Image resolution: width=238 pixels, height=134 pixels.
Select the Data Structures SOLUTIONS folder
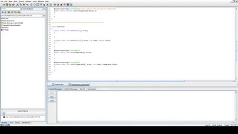[13, 23]
